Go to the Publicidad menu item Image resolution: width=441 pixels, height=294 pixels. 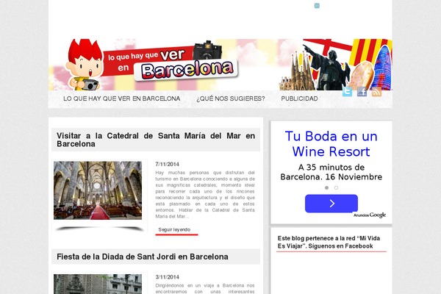300,98
